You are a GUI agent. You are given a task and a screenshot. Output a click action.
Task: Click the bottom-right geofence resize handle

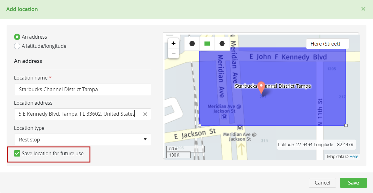click(346, 125)
